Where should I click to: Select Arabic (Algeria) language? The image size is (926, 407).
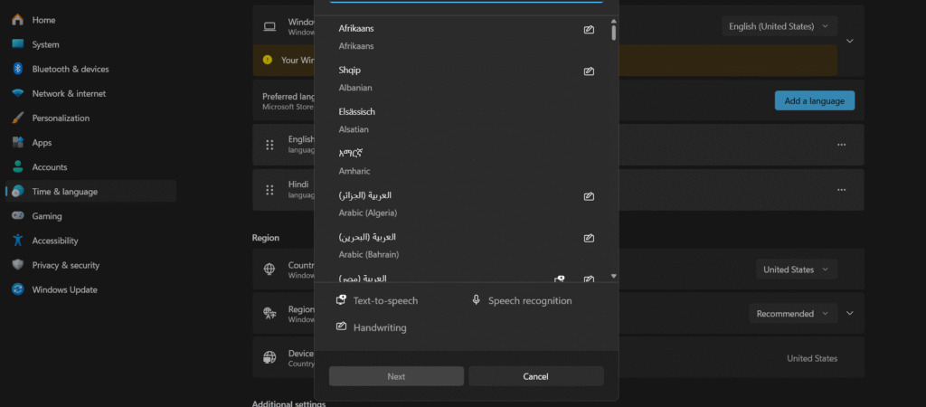point(467,203)
